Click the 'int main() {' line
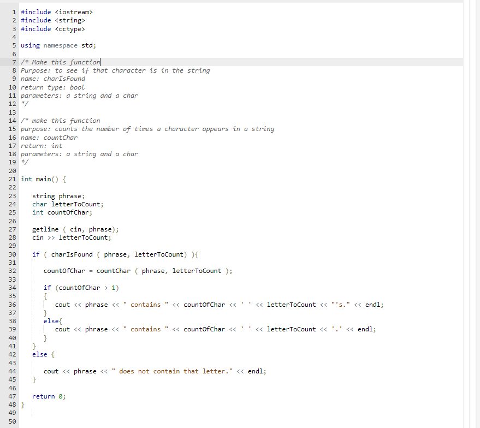 (44, 179)
